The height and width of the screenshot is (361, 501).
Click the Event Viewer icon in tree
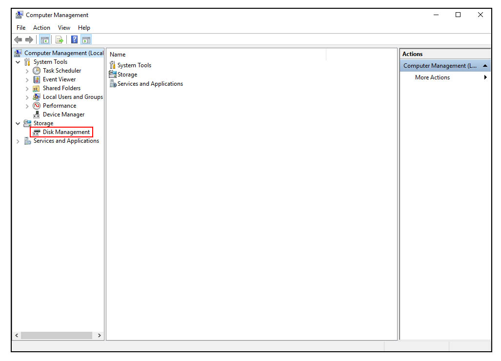(37, 79)
